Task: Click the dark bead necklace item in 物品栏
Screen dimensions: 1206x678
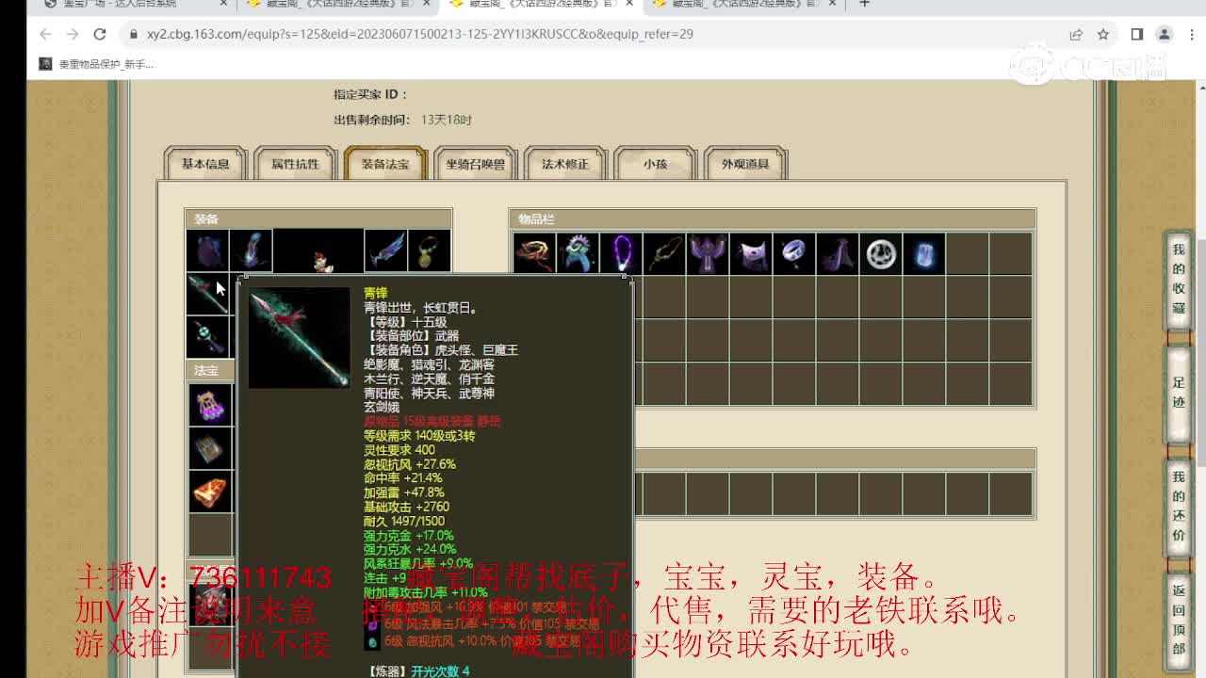Action: click(x=663, y=253)
